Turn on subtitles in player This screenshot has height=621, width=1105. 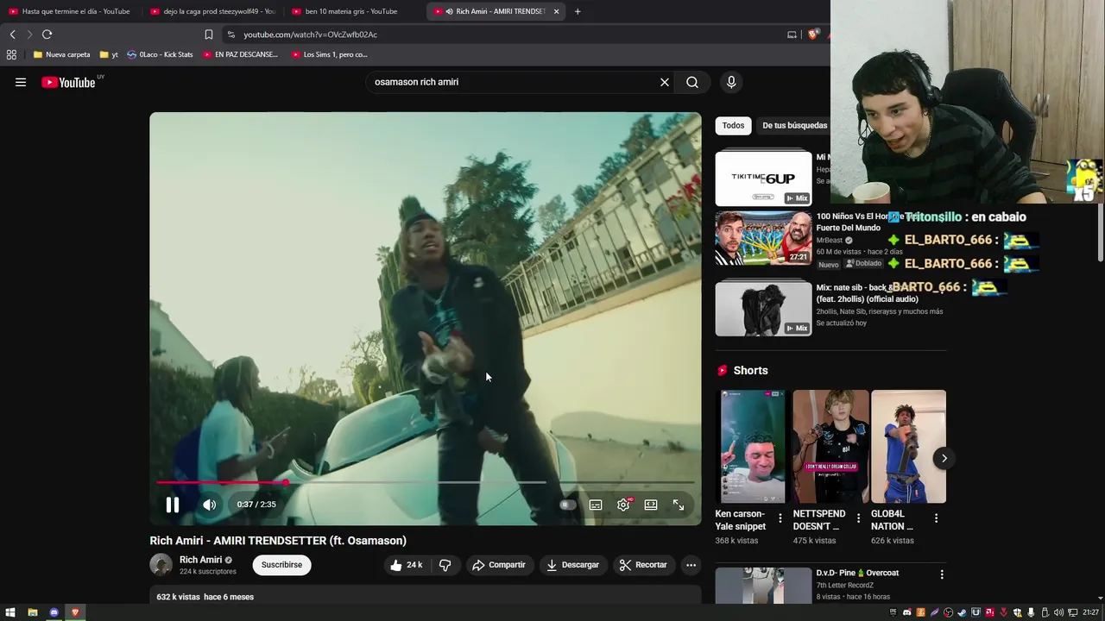(596, 505)
